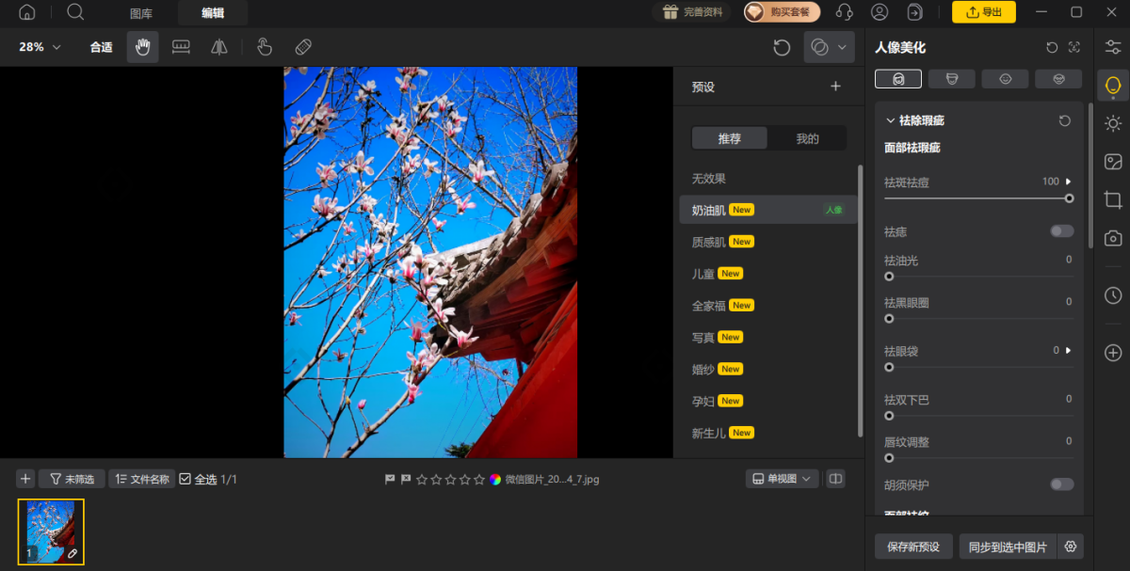The height and width of the screenshot is (571, 1130).
Task: Click the undo circular arrow in toolbar
Action: tap(782, 47)
